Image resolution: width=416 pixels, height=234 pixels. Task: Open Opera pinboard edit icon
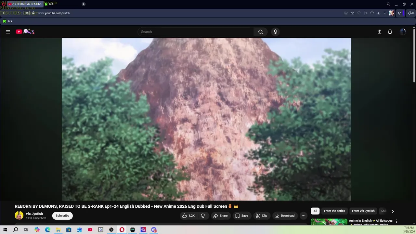[x=346, y=13]
